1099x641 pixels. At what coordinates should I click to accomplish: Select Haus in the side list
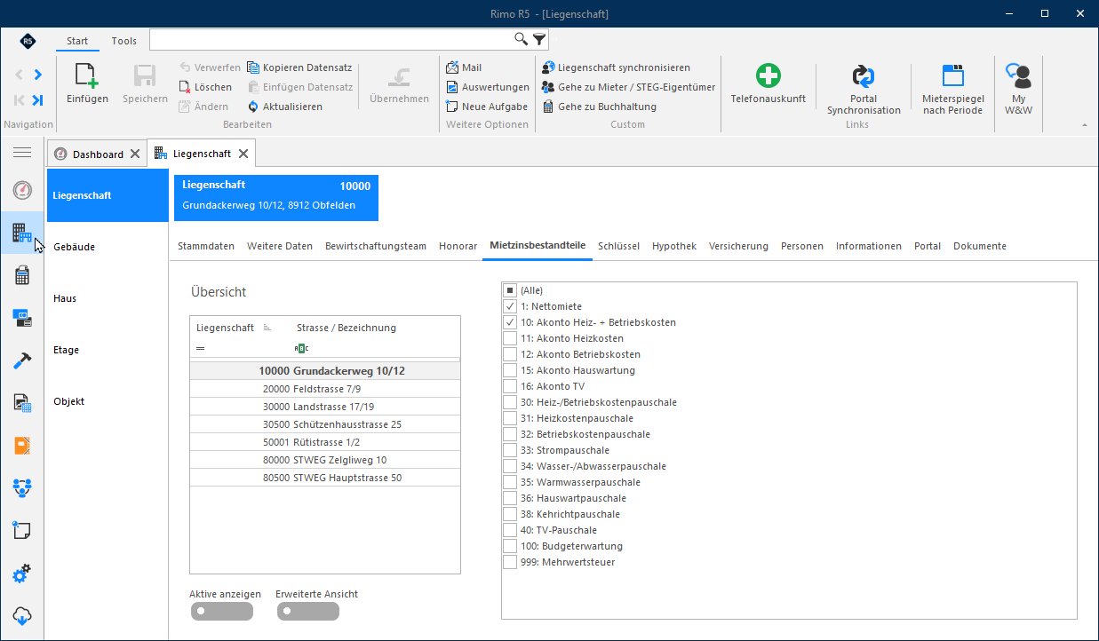pos(107,298)
